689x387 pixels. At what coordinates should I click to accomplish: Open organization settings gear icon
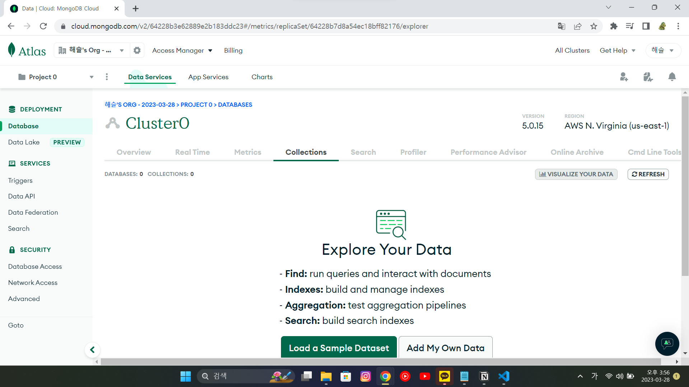(137, 51)
